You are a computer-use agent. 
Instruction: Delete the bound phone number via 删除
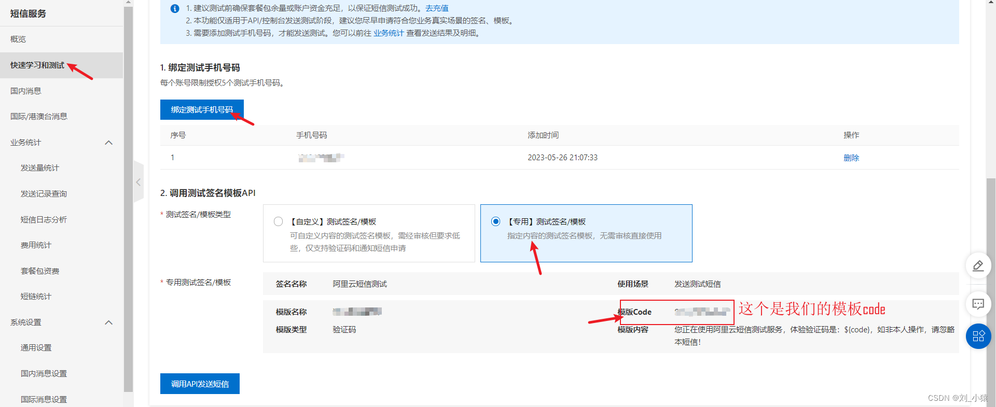[851, 158]
